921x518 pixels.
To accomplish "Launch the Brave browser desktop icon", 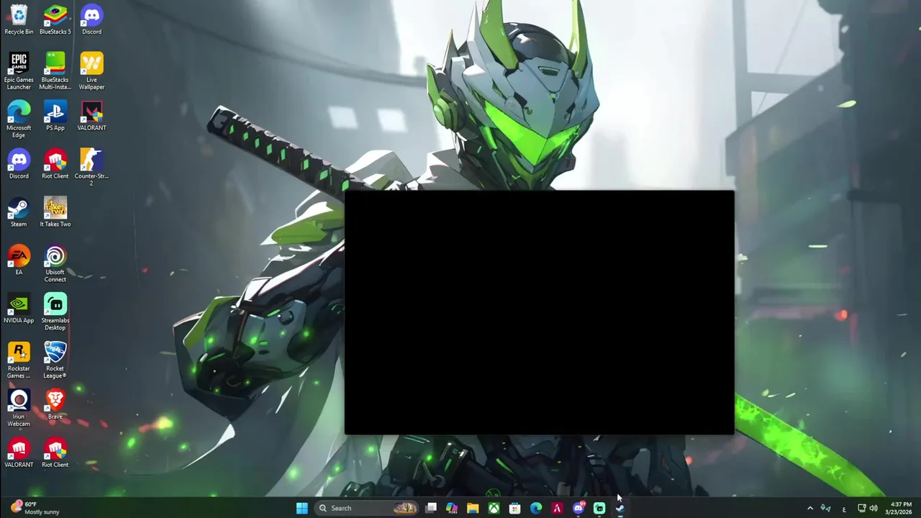I will tap(55, 405).
